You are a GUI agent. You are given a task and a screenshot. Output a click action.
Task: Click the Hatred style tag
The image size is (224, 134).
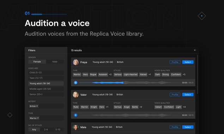coord(143,74)
